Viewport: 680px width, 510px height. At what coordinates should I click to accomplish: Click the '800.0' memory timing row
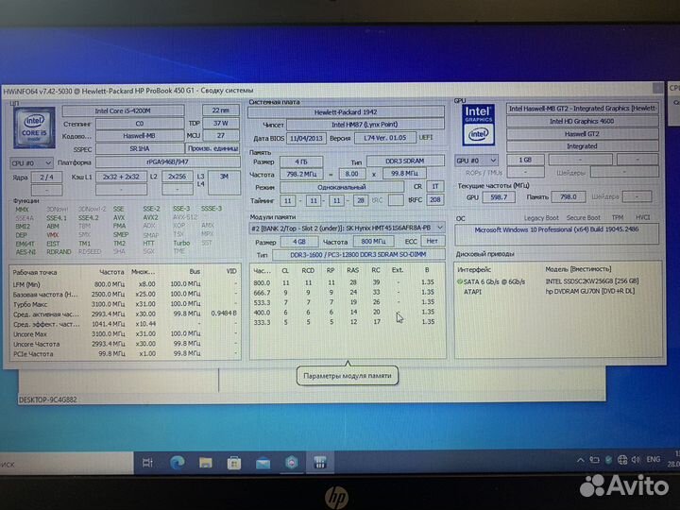(x=348, y=282)
